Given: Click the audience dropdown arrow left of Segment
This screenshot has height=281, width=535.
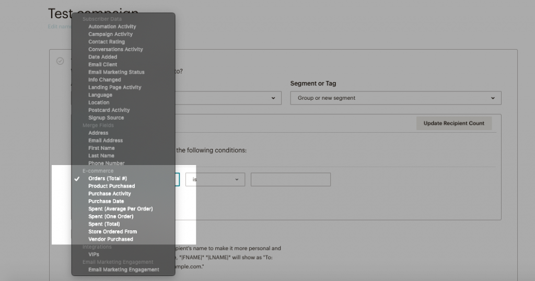Looking at the screenshot, I should [x=273, y=98].
